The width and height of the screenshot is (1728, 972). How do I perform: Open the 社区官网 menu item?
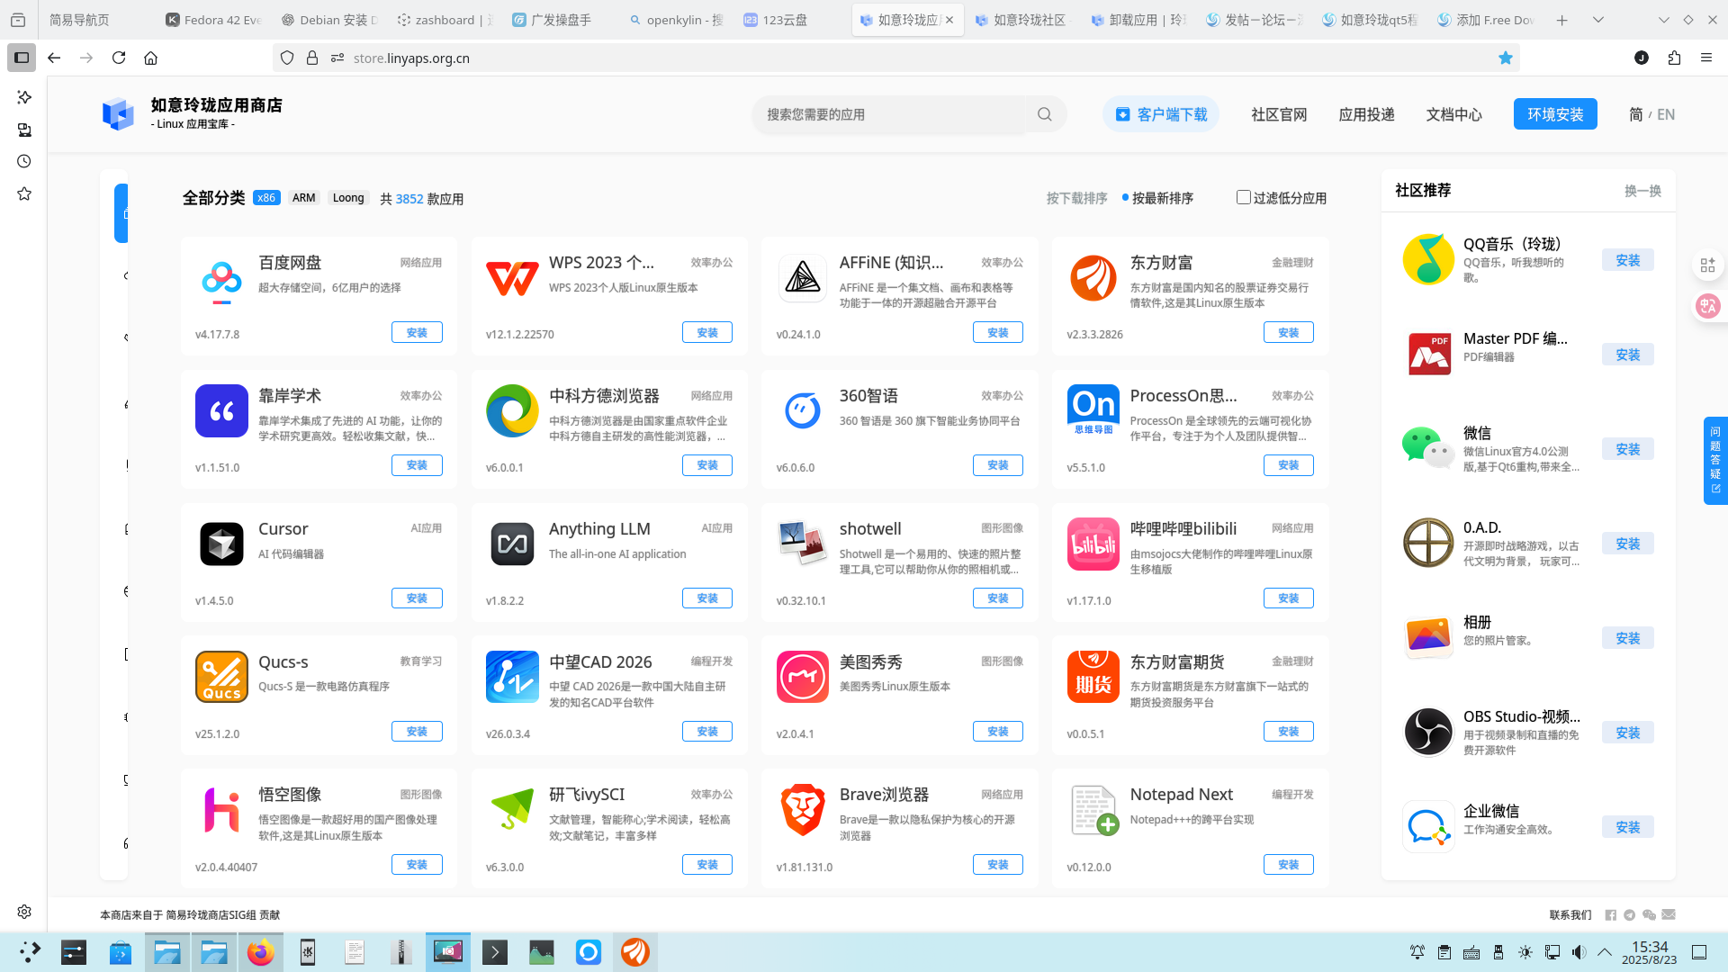coord(1279,114)
